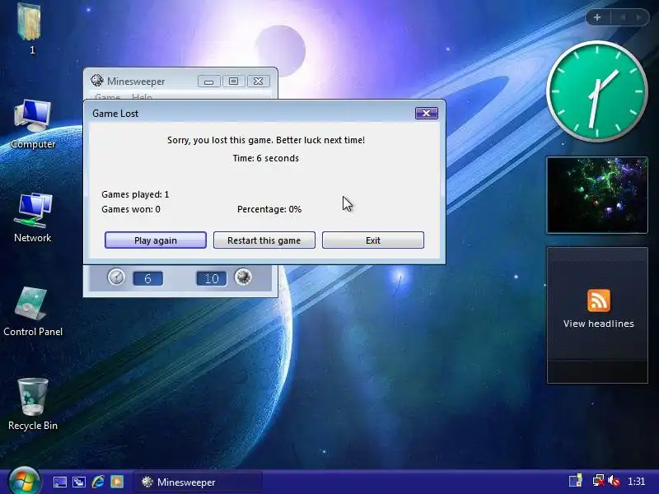
Task: Select the Recycle Bin icon
Action: click(33, 404)
